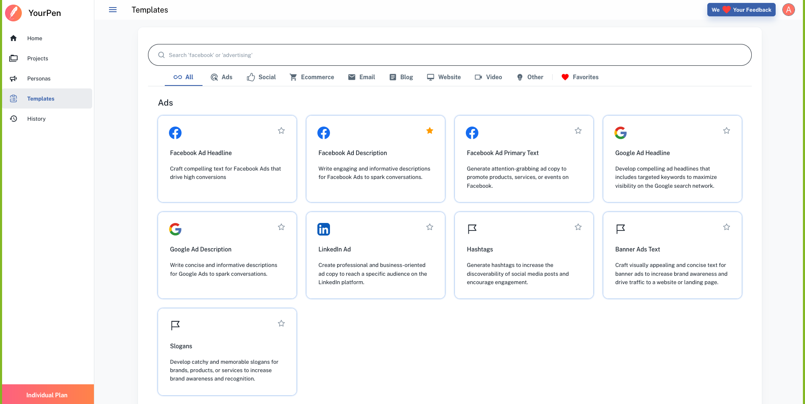805x404 pixels.
Task: Click the Facebook icon on Facebook Ad Headline card
Action: pyautogui.click(x=175, y=133)
